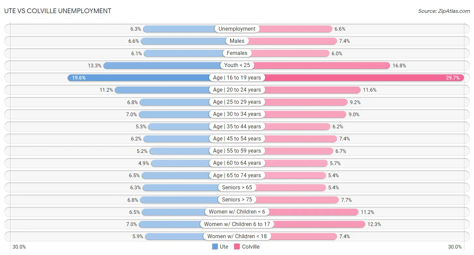Toggle the Ute series legend label
This screenshot has height=255, width=474.
click(x=224, y=247)
